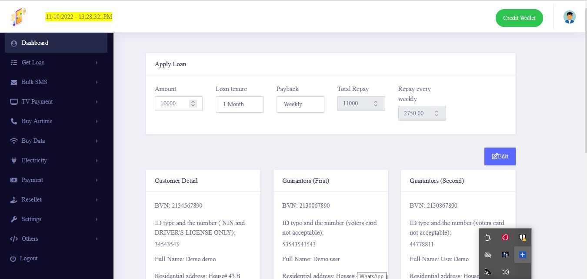Click the TV Payment monitor icon
The image size is (587, 279).
(x=14, y=102)
